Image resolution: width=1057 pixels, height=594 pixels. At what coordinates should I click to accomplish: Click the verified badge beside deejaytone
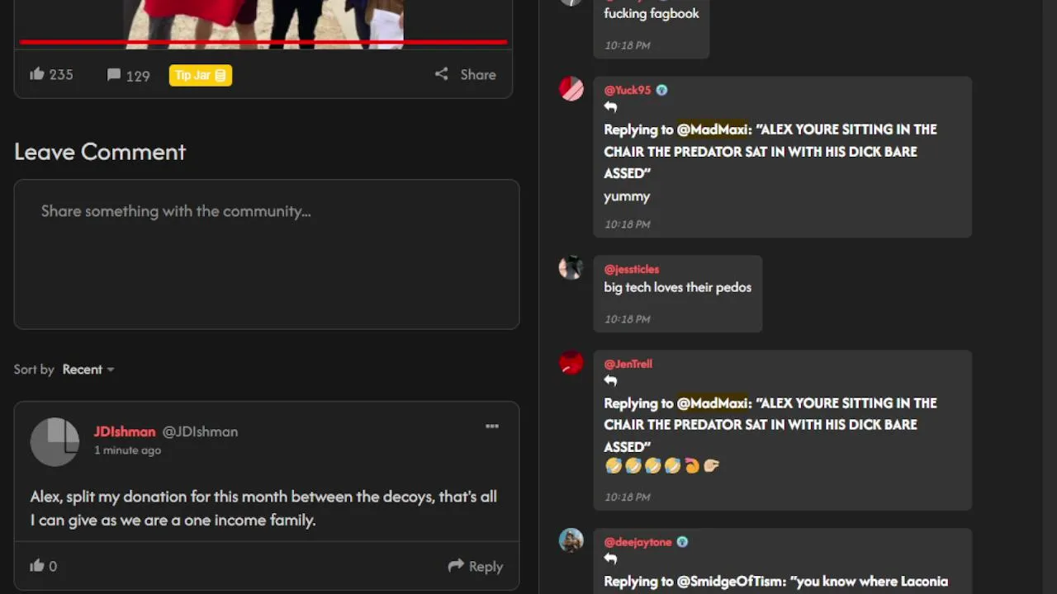[682, 542]
